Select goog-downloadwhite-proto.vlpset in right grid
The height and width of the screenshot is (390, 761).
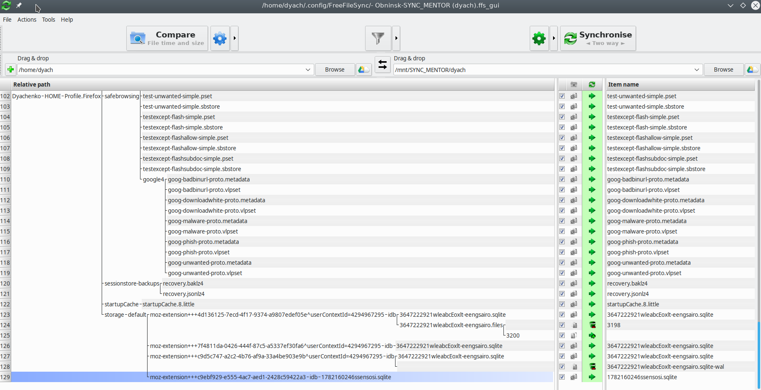click(x=651, y=211)
